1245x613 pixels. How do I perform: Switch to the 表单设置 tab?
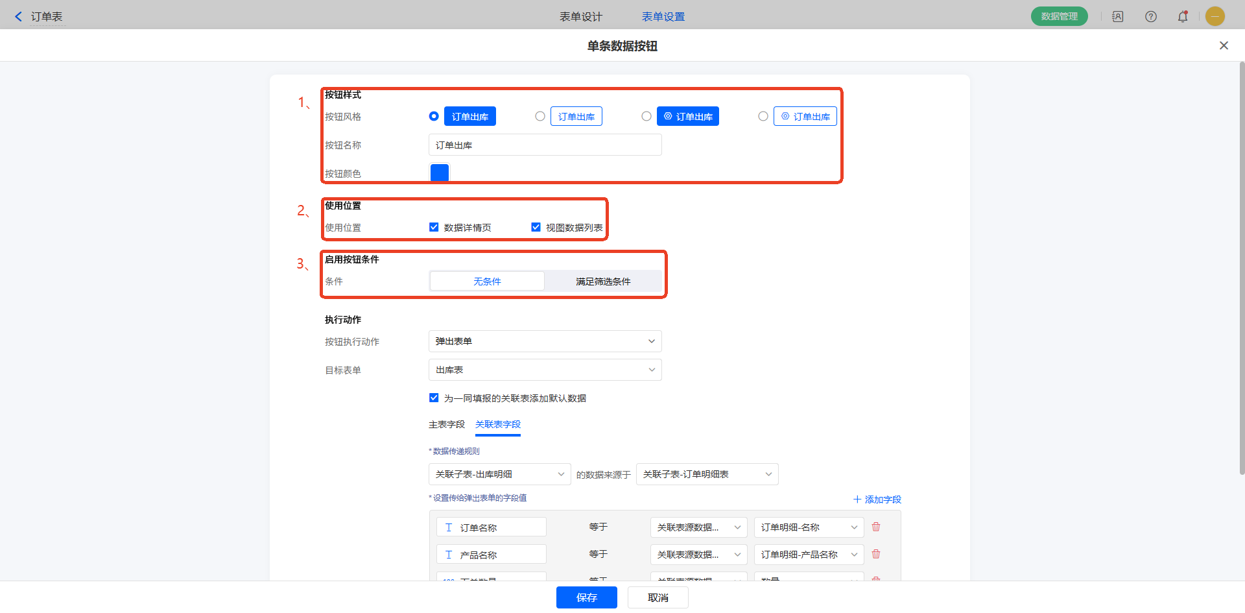(x=663, y=17)
